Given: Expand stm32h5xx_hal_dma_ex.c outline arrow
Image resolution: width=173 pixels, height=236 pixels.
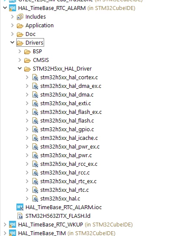Looking at the screenshot, I should click(x=27, y=86).
